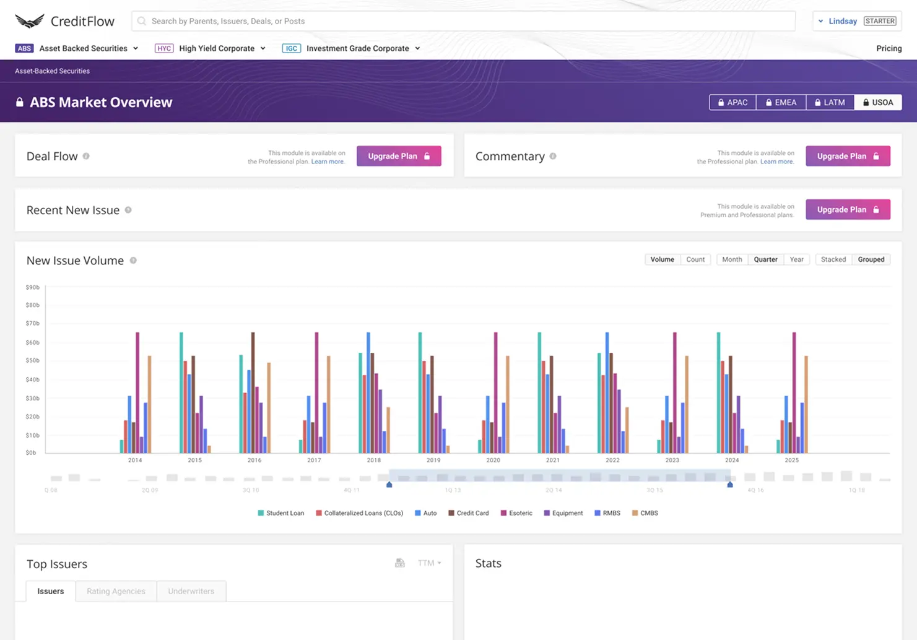
Task: Switch chart to Count mode
Action: pos(695,259)
